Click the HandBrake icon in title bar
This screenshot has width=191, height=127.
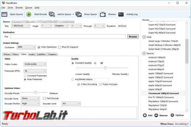[x=3, y=3]
